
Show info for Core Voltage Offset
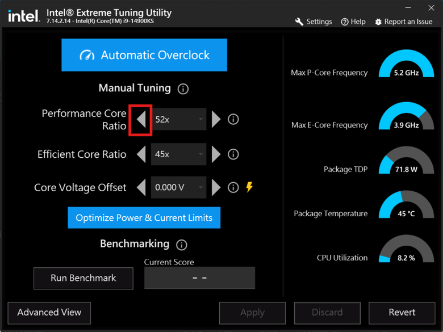pyautogui.click(x=233, y=187)
